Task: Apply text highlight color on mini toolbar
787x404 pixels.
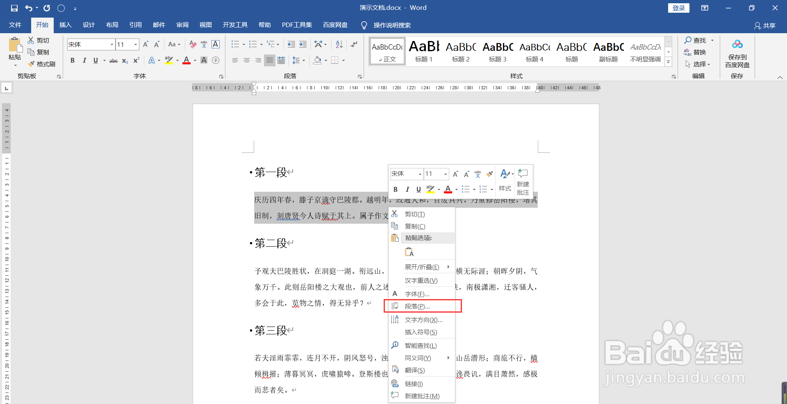Action: pos(430,189)
